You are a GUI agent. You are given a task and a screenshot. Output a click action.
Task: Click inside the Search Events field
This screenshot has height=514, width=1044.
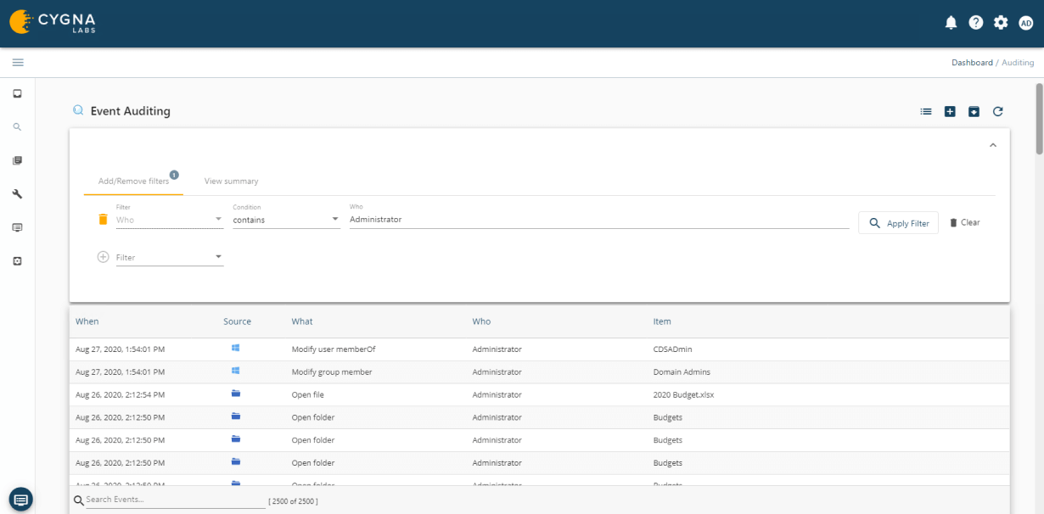(170, 500)
